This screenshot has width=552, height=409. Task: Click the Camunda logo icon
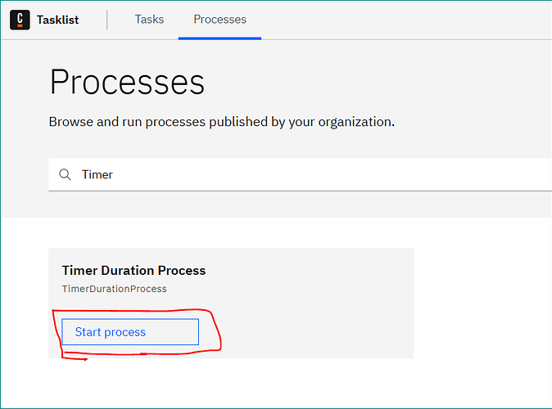coord(20,20)
